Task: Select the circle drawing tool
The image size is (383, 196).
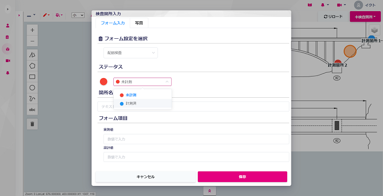Action: tap(32, 88)
